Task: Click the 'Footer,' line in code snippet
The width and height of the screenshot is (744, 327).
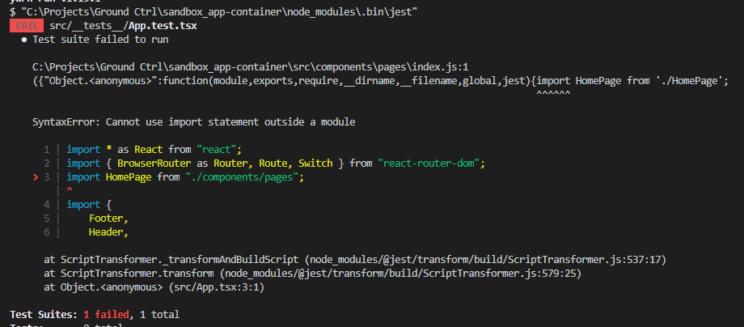Action: click(x=108, y=219)
